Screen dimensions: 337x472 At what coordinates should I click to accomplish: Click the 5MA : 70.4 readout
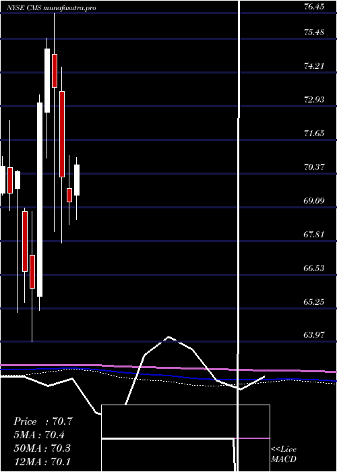tap(39, 435)
